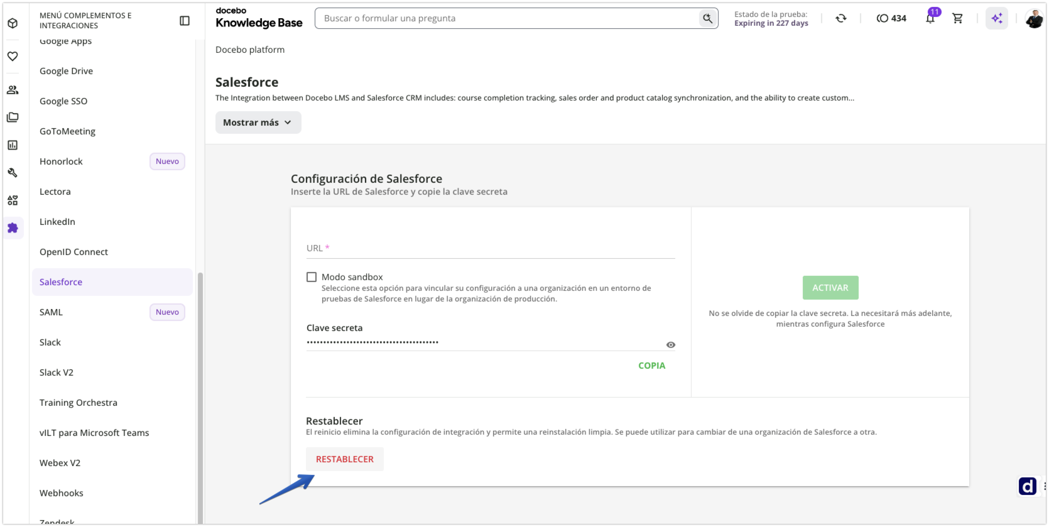Open the shapes widgets icon
This screenshot has width=1049, height=527.
(x=13, y=200)
